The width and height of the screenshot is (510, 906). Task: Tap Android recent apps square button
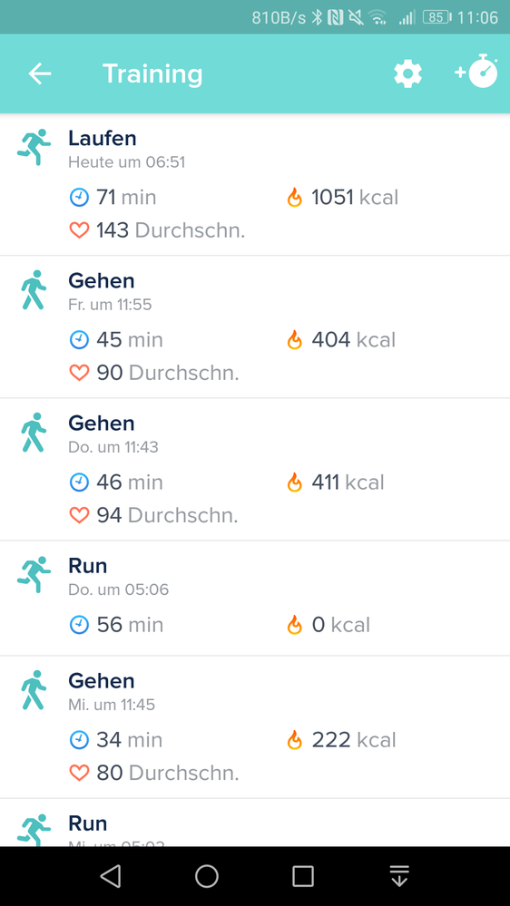point(303,876)
